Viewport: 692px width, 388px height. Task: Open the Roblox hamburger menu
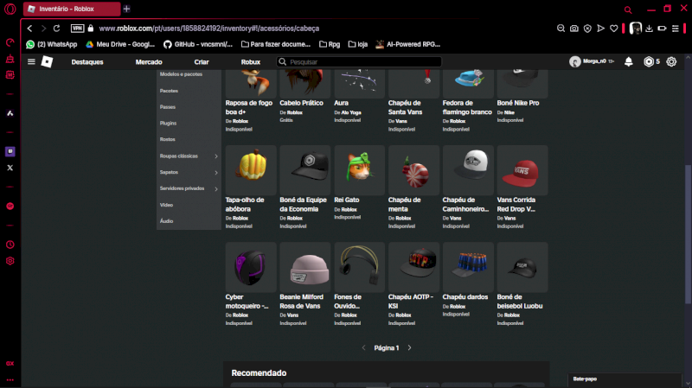tap(32, 62)
